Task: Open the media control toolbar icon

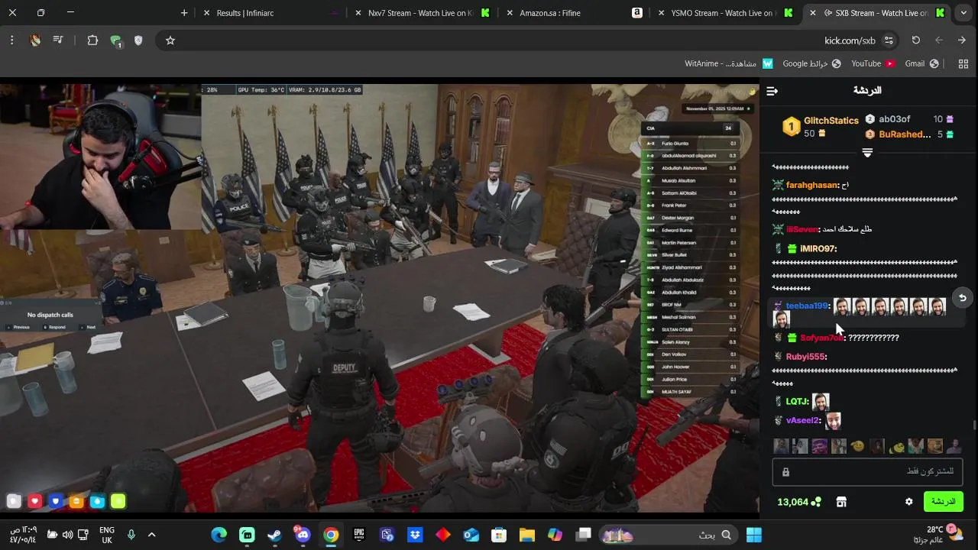Action: (58, 40)
